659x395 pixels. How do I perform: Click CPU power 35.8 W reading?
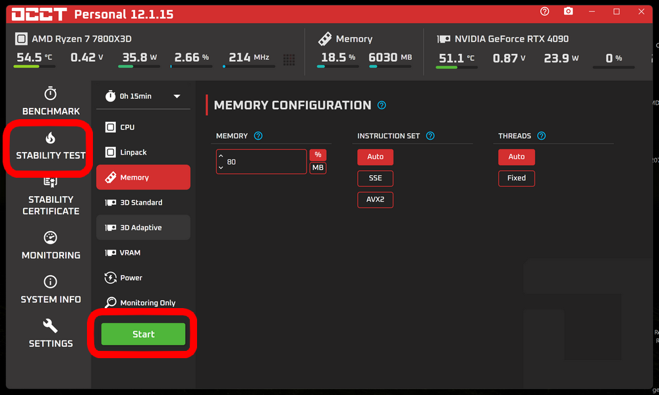140,57
